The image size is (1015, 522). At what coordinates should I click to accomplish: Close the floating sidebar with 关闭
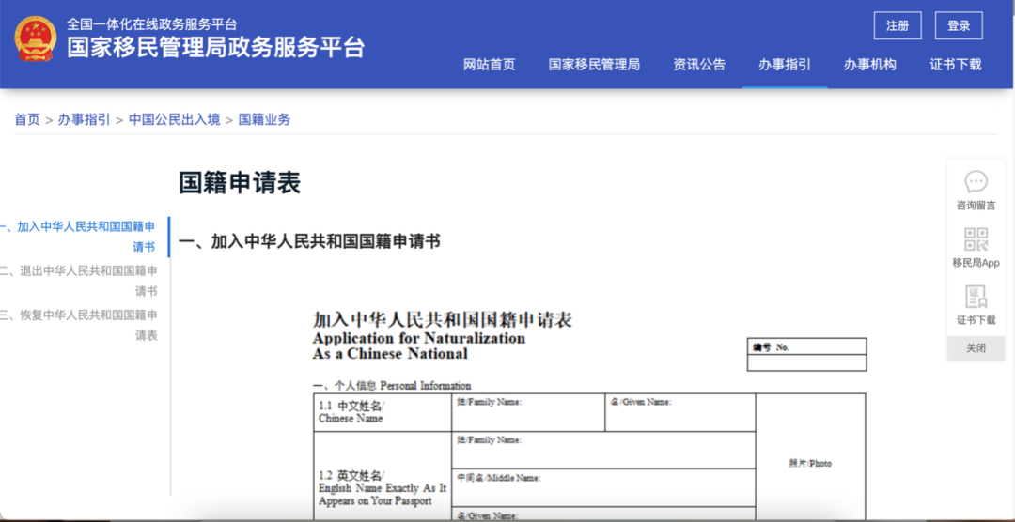click(x=976, y=348)
